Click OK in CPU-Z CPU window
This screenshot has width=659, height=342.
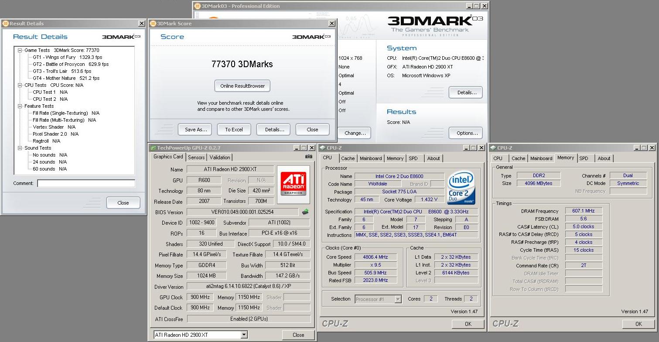[x=468, y=324]
